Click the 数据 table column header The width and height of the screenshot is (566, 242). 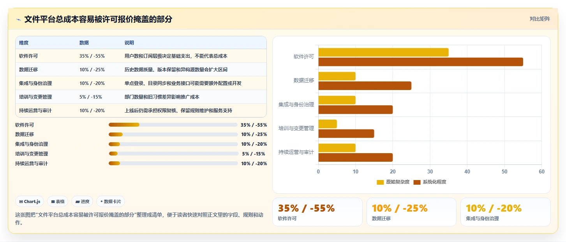coord(84,43)
